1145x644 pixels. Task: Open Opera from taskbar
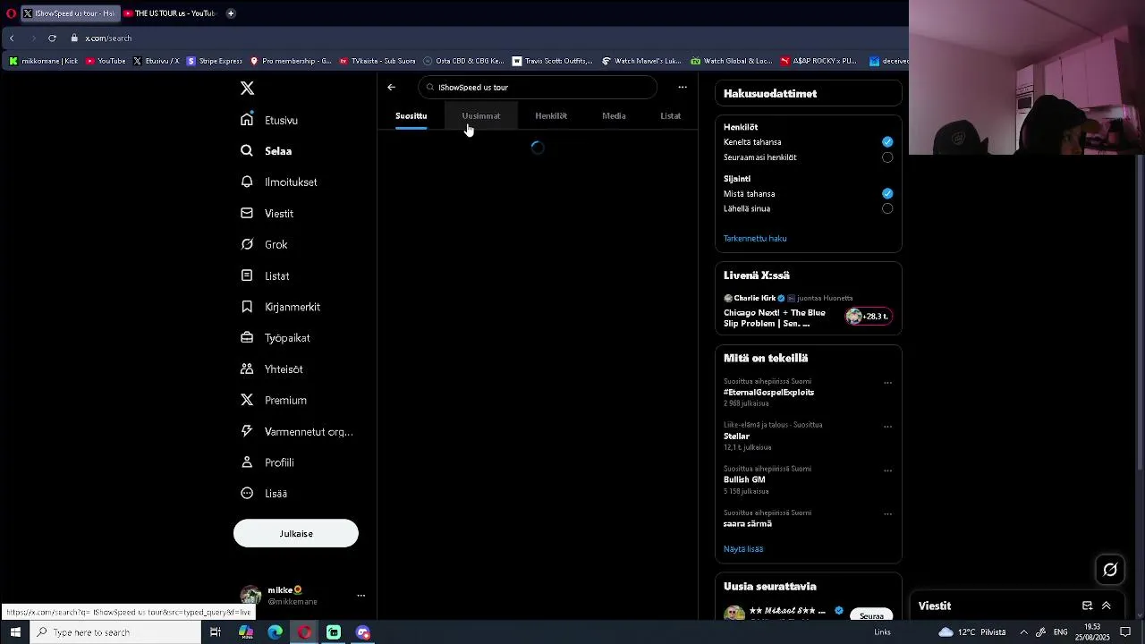pyautogui.click(x=304, y=632)
